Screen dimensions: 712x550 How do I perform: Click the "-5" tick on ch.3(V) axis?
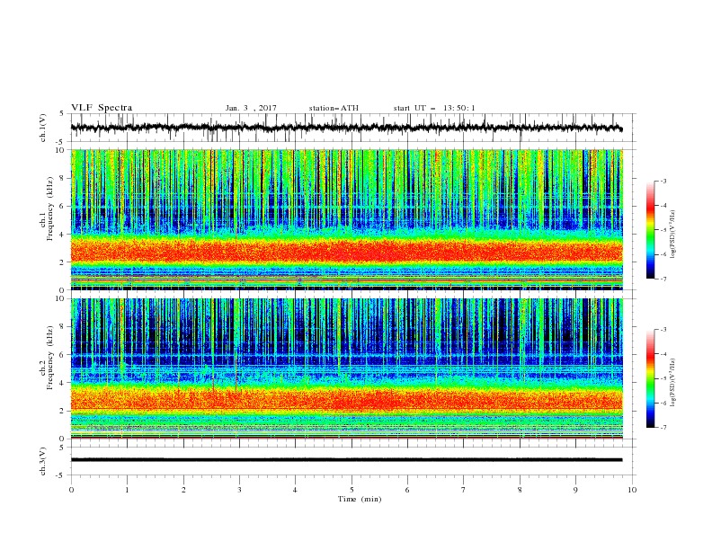(61, 475)
